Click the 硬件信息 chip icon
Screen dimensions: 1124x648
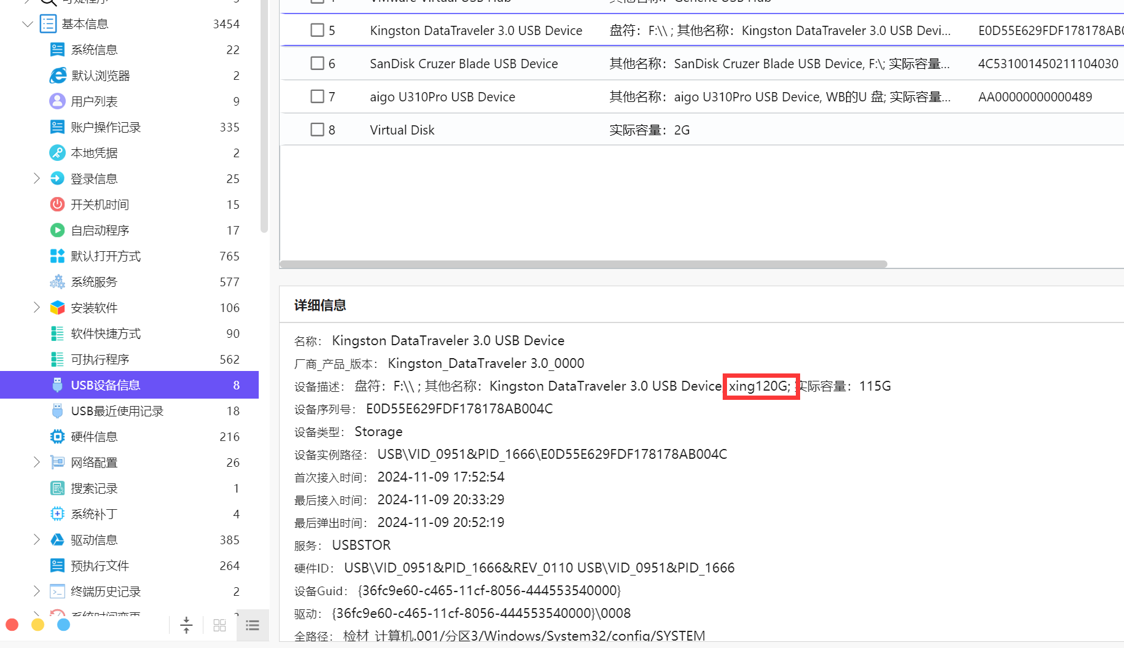point(57,437)
